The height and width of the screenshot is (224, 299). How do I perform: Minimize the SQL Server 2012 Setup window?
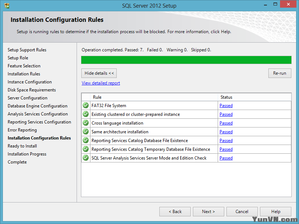point(265,4)
